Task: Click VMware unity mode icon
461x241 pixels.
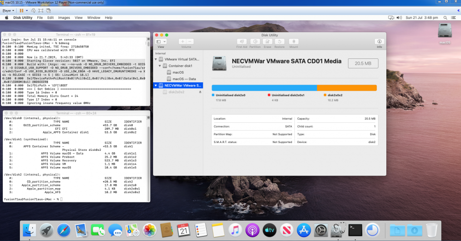Action: (x=48, y=11)
